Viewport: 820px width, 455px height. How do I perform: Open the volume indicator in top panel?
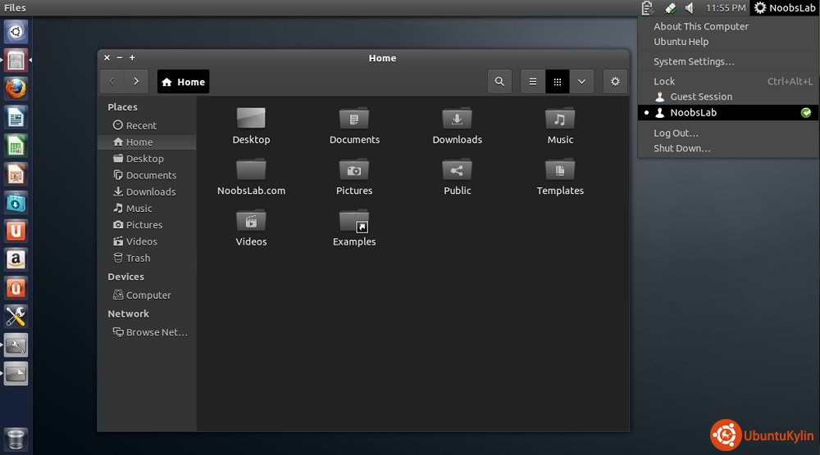[x=690, y=8]
